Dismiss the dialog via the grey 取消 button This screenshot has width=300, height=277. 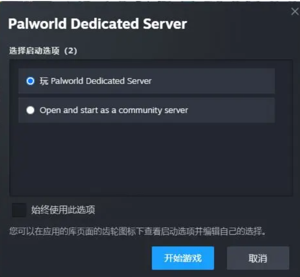point(258,258)
